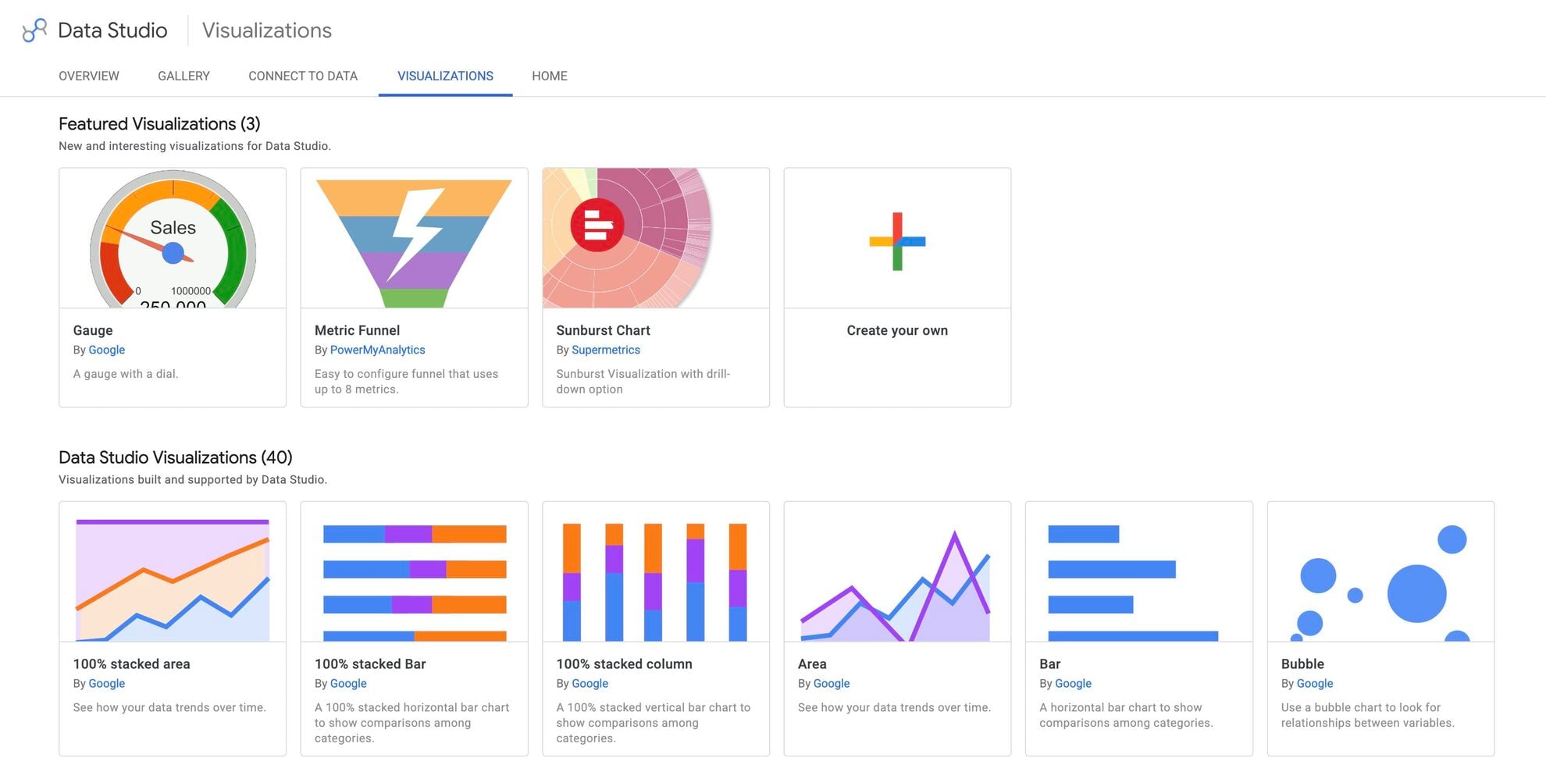Click the 100% stacked area title
Screen dimensions: 1546x772
point(131,663)
